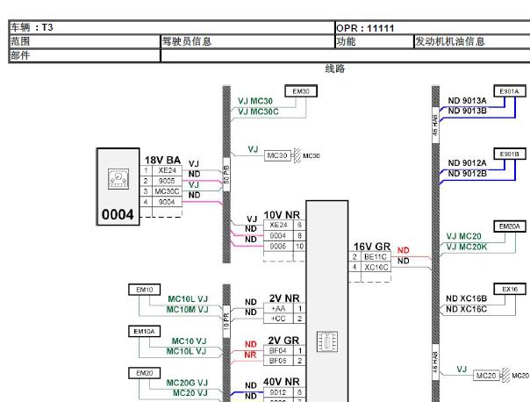This screenshot has width=530, height=402.
Task: Click the 线路 heading
Action: 335,68
